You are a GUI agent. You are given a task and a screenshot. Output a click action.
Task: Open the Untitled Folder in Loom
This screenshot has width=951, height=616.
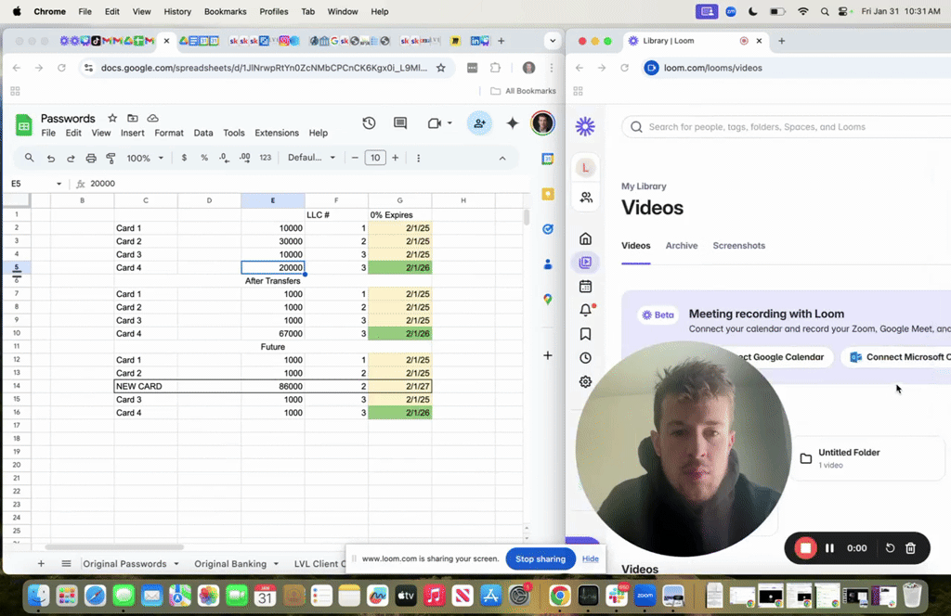coord(867,458)
